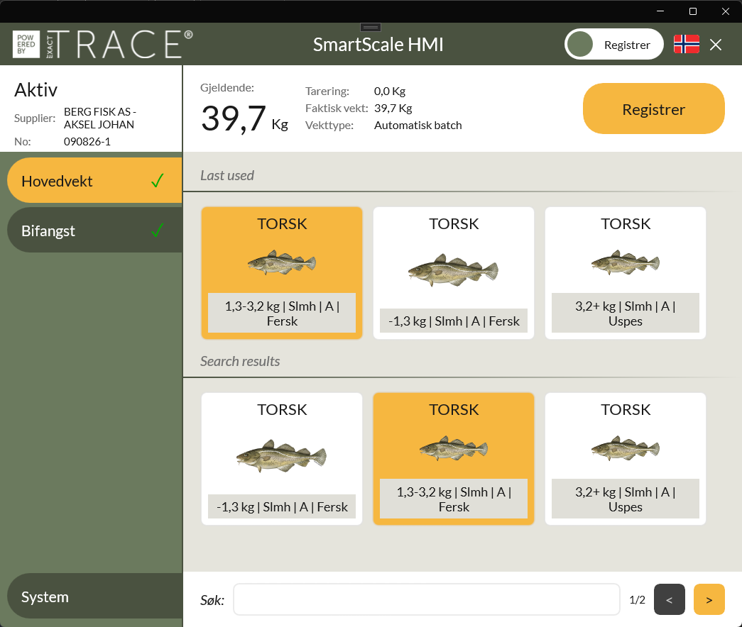Select last used TORSK 1,3-3,2 kg Fersk card
The image size is (742, 627).
pos(282,273)
